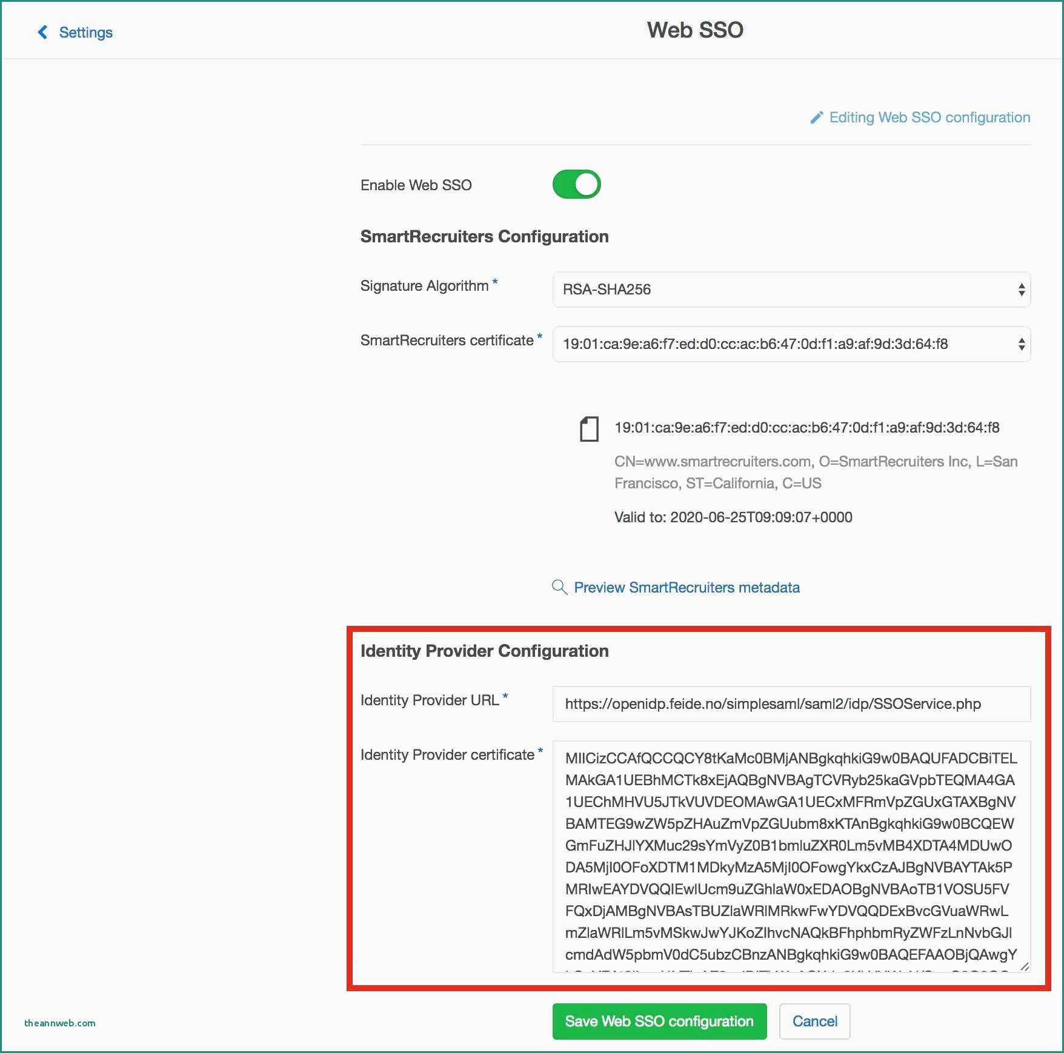Click the certificate textarea resize handle
The width and height of the screenshot is (1064, 1053).
click(1025, 966)
